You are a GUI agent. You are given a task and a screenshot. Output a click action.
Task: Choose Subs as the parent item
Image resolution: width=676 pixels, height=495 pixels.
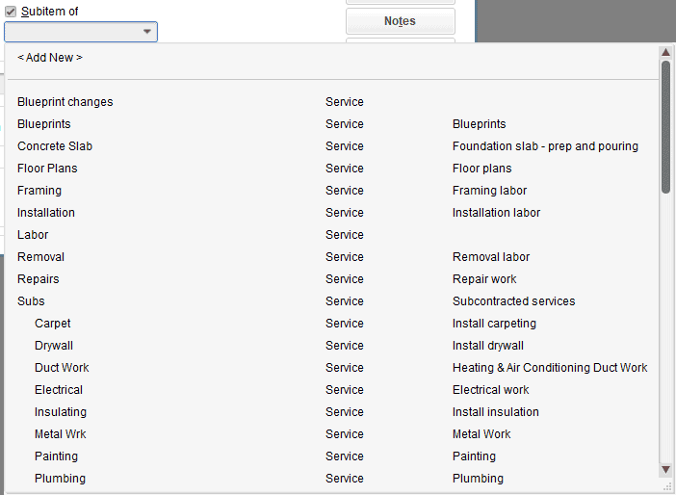click(31, 301)
